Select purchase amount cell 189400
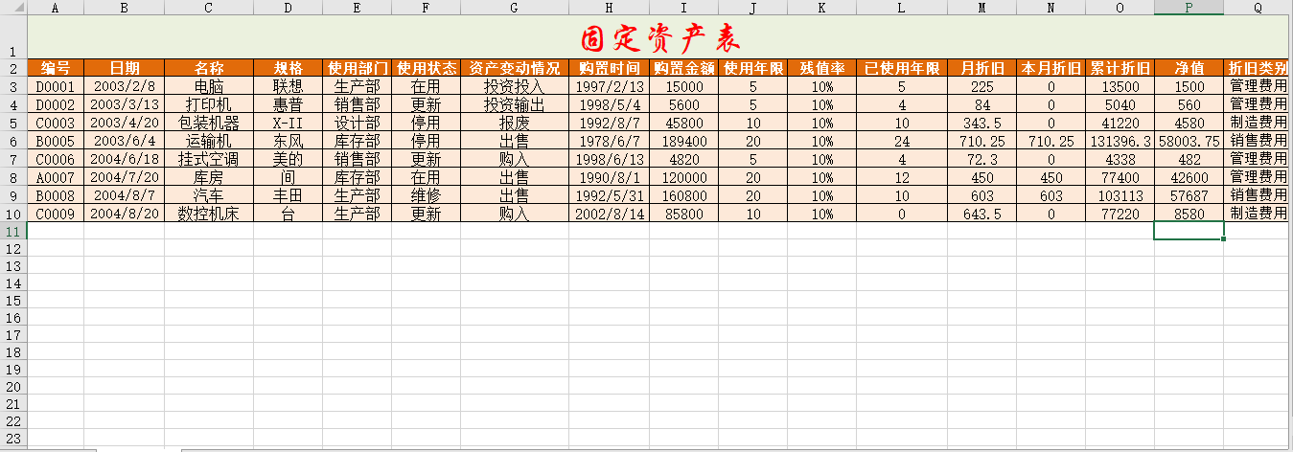 pyautogui.click(x=683, y=141)
